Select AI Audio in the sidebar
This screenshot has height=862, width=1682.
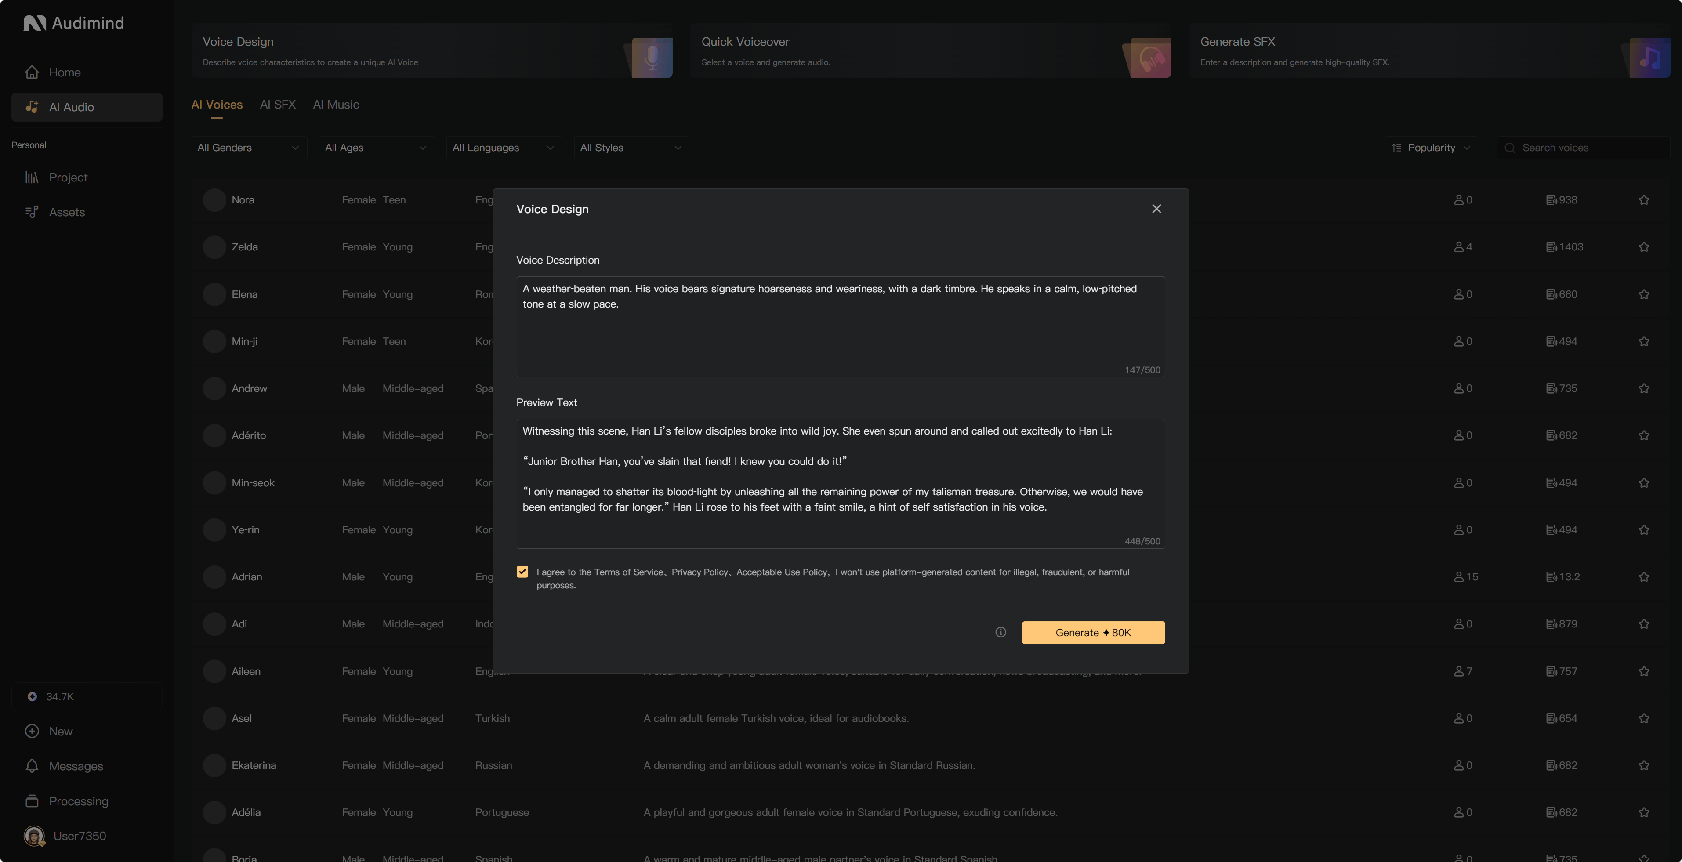(86, 107)
